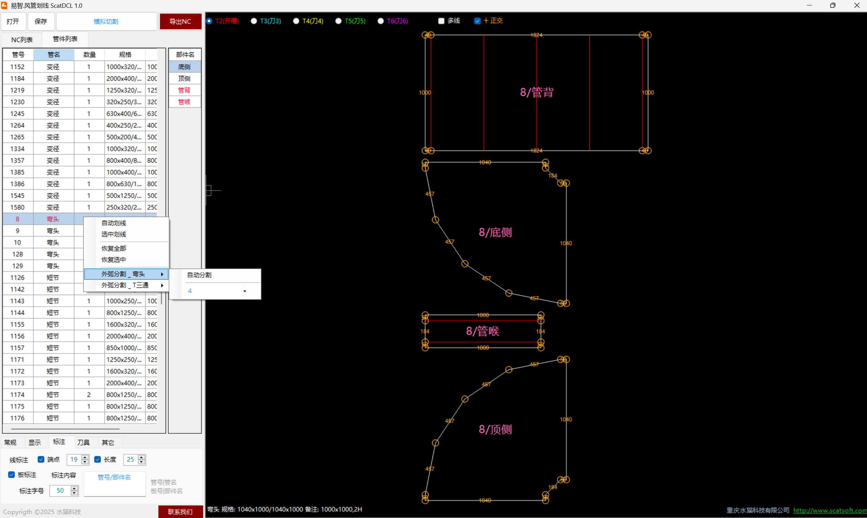Viewport: 867px width, 518px height.
Task: Select the 管背 part in 部件名 list
Action: tap(184, 90)
